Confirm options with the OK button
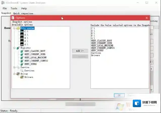This screenshot has width=161, height=113. (x=119, y=95)
